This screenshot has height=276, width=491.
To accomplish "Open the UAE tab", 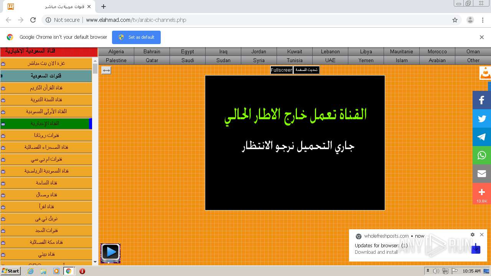I will point(330,60).
